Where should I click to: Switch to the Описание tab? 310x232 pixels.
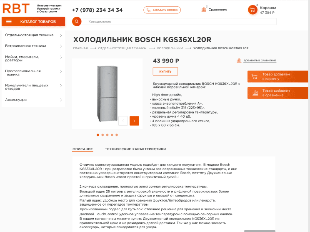(82, 149)
